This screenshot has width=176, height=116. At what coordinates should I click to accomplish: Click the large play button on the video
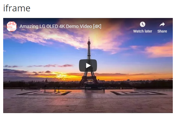88,66
